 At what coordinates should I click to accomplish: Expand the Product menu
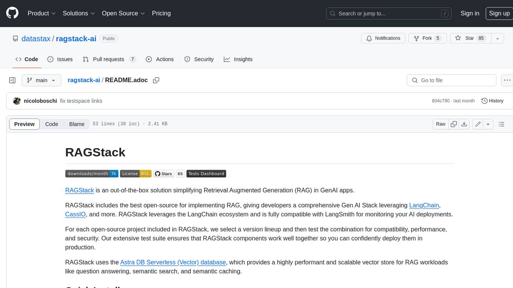41,13
